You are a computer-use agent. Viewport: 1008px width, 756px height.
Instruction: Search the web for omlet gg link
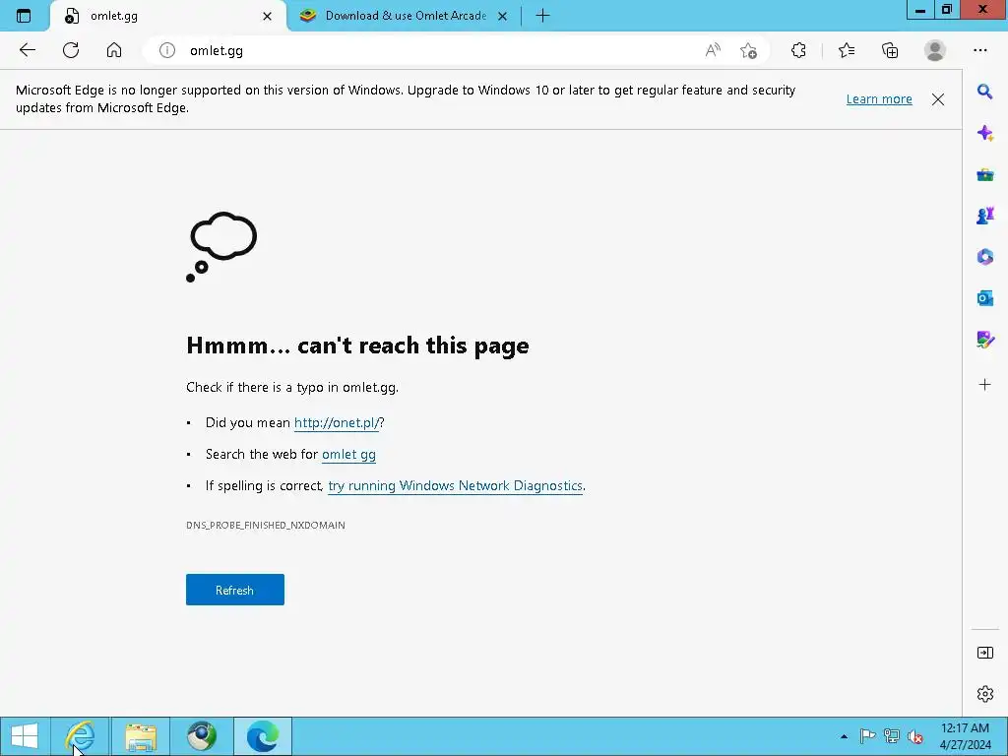[348, 454]
